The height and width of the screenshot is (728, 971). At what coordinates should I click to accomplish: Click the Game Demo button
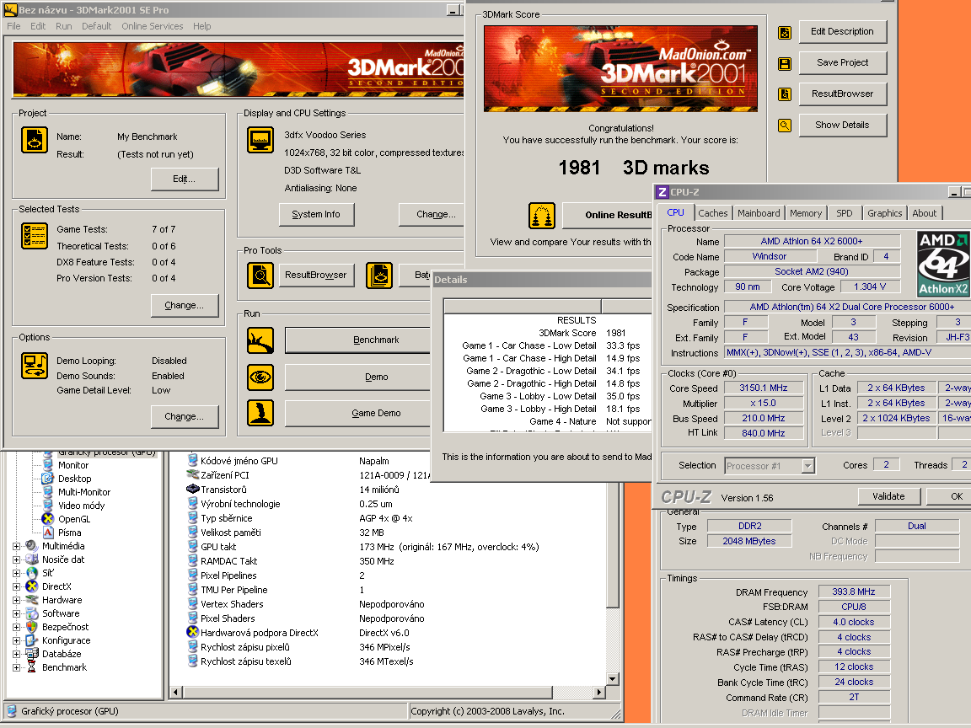pos(358,413)
